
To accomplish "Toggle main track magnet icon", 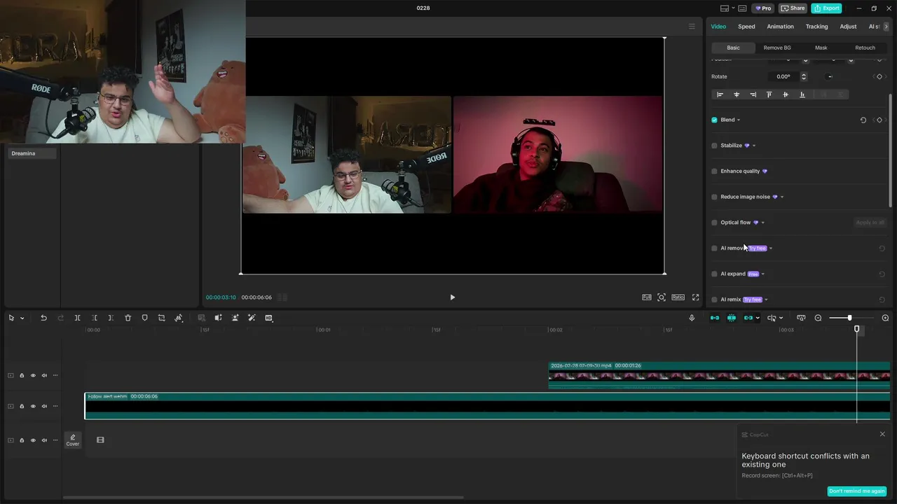I will [715, 318].
